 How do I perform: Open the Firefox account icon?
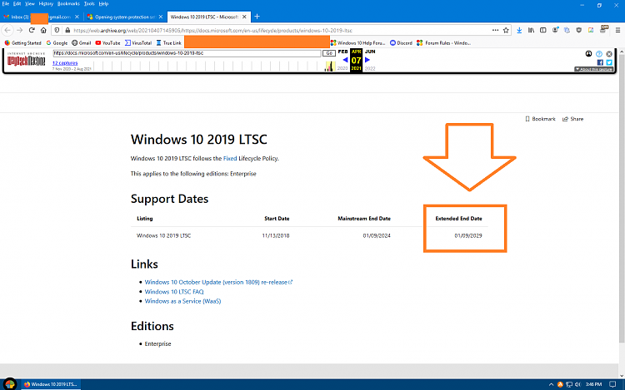[x=555, y=30]
